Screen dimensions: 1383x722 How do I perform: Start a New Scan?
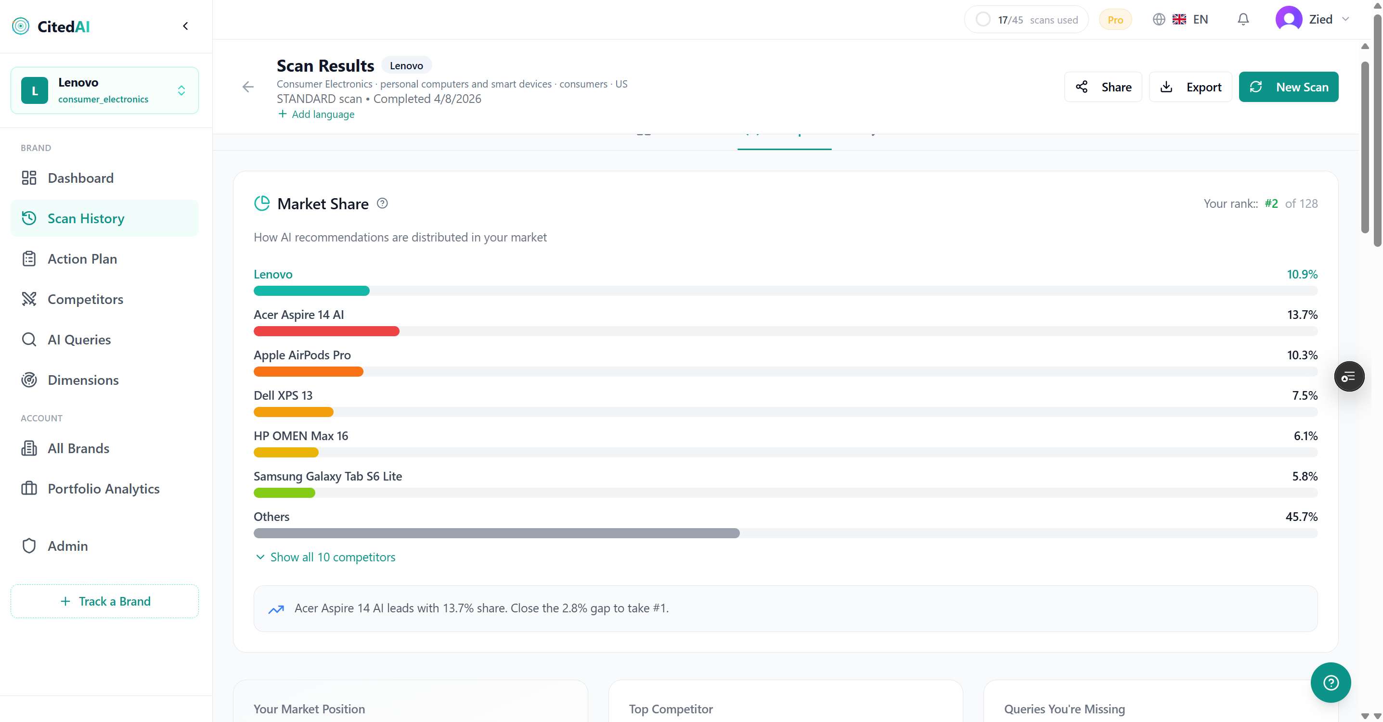pos(1289,87)
